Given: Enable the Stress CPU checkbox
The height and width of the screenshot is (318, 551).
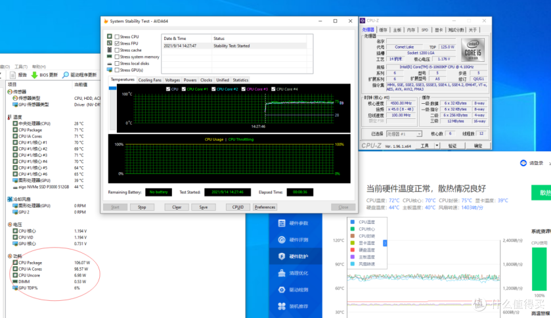Looking at the screenshot, I should (118, 37).
